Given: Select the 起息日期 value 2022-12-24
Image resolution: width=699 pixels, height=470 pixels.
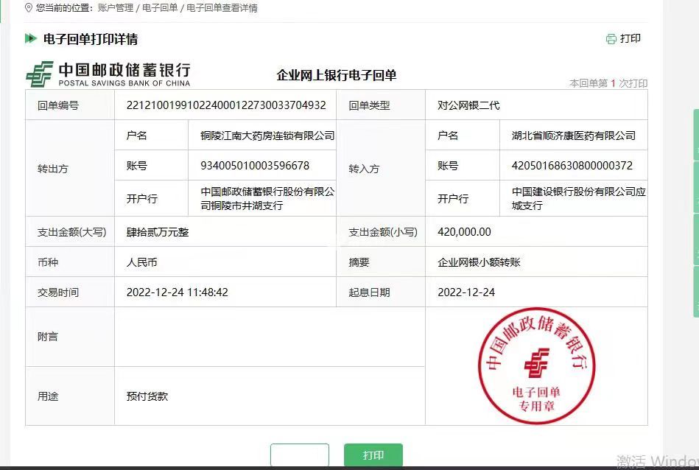Looking at the screenshot, I should pyautogui.click(x=466, y=292).
